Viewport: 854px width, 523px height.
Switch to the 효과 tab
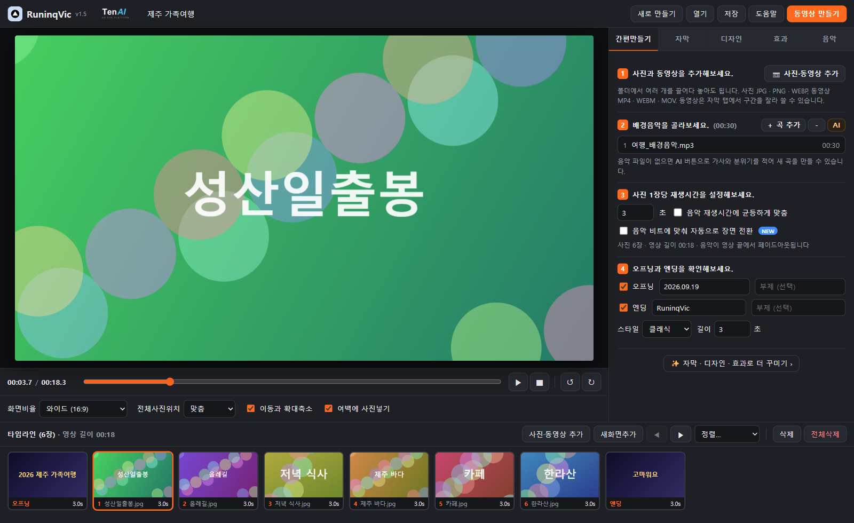pos(780,39)
